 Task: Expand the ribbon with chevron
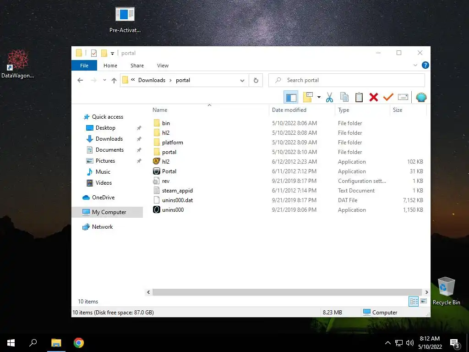pyautogui.click(x=415, y=65)
